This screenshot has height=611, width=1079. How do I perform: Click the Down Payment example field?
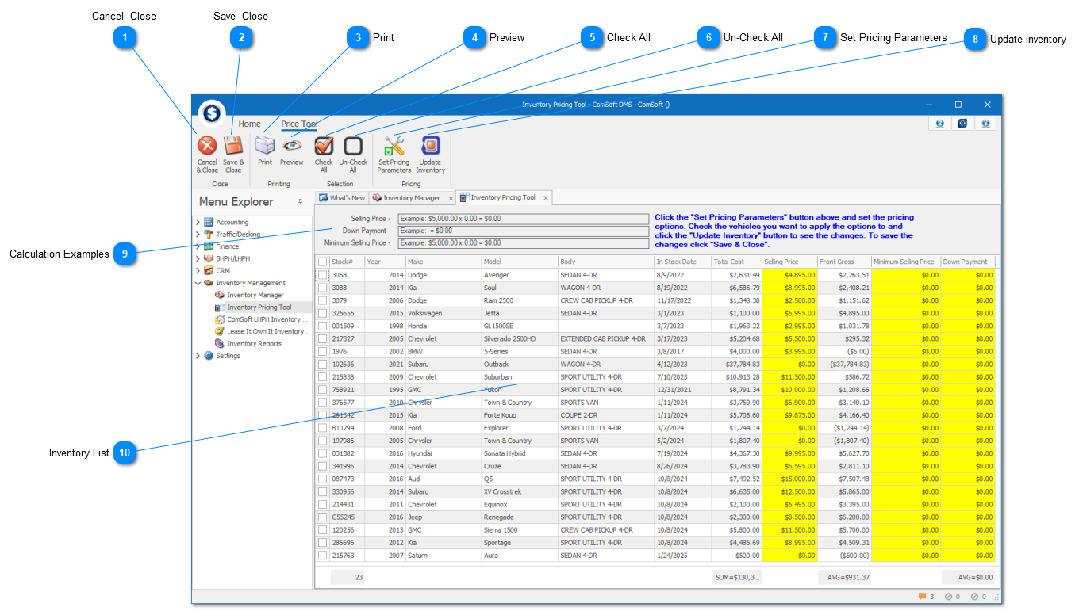[523, 231]
